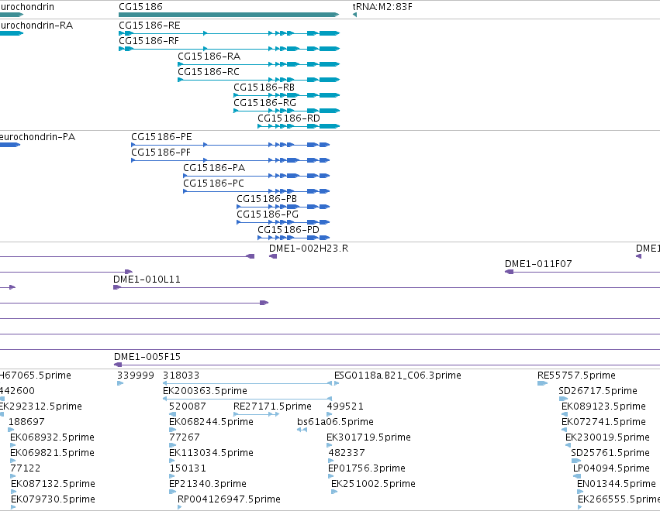The height and width of the screenshot is (511, 660).
Task: Select EK068932.5prime EST
Action: pyautogui.click(x=52, y=438)
